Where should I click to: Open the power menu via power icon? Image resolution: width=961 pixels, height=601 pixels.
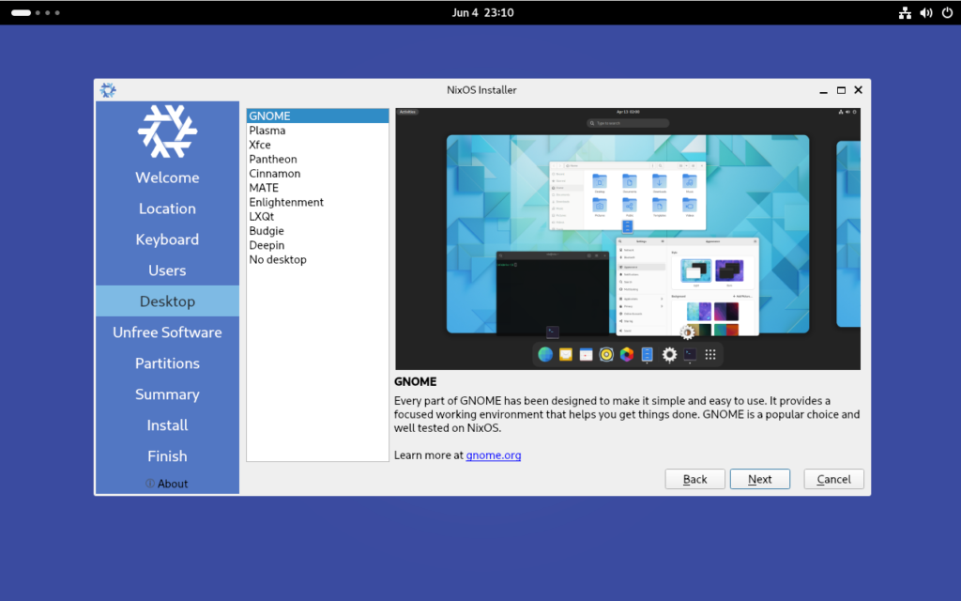coord(945,12)
